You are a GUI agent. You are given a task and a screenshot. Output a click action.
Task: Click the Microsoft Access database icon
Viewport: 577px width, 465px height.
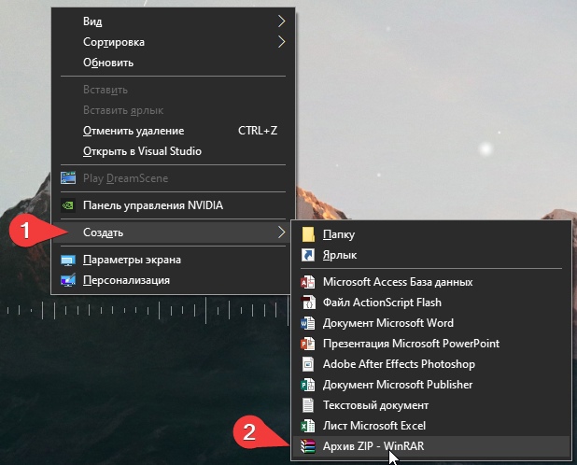tap(308, 282)
